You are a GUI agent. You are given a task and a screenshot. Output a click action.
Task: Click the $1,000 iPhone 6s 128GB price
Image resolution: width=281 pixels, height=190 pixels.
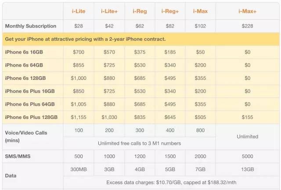[79, 78]
